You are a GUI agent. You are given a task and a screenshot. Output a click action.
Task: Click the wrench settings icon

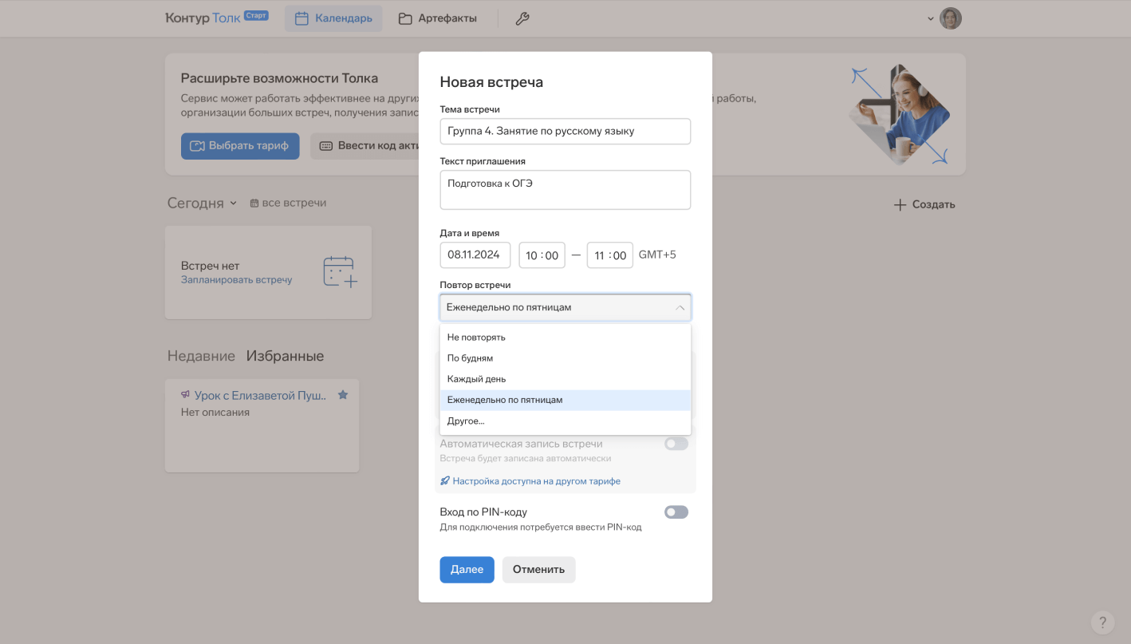(522, 18)
